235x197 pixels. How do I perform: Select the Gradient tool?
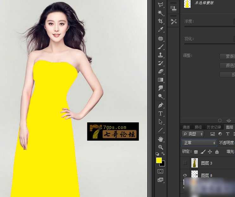tap(161, 80)
